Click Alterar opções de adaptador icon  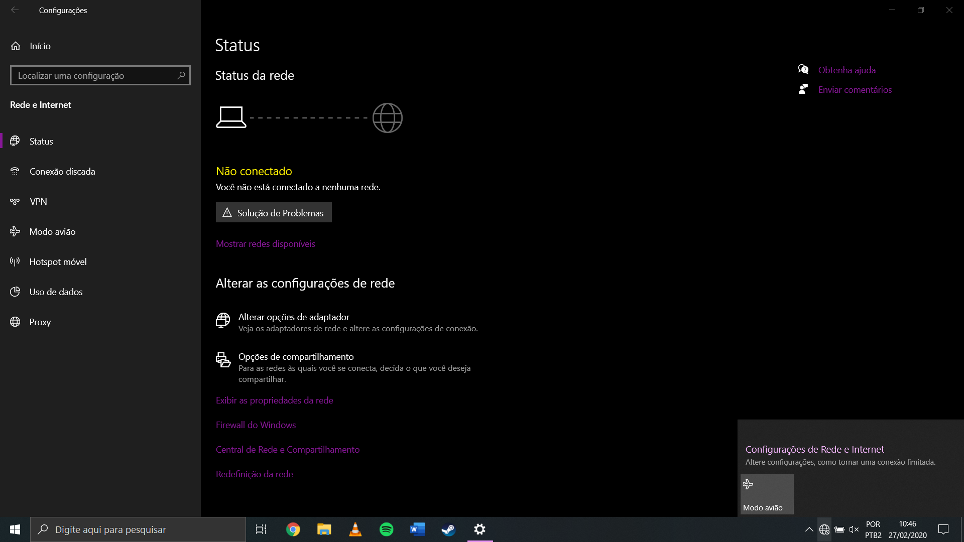pyautogui.click(x=223, y=320)
